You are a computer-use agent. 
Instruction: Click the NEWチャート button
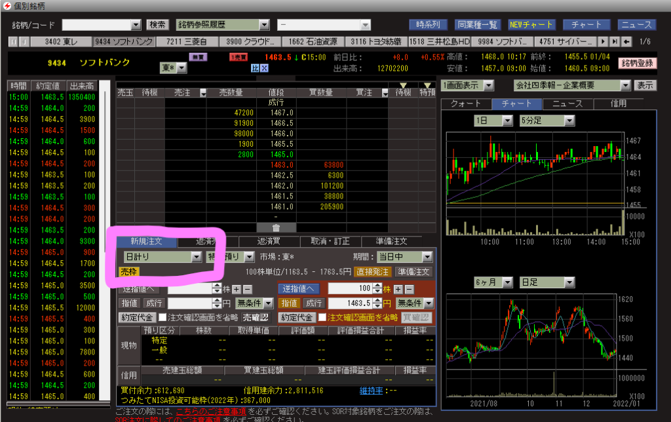[531, 25]
